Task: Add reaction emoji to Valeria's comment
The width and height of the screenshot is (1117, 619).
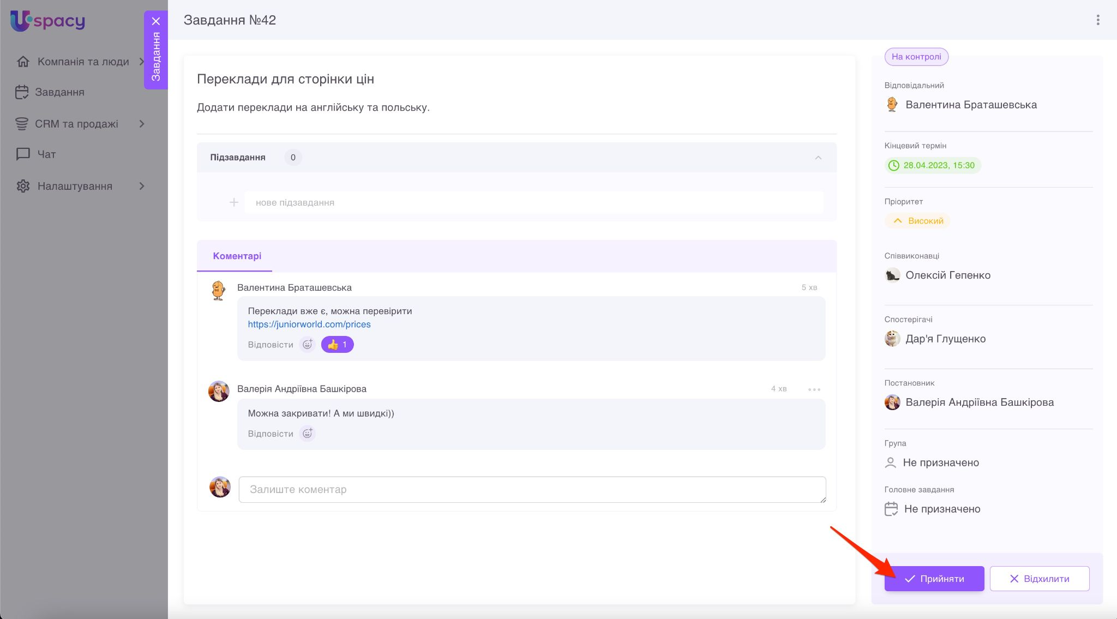Action: coord(308,434)
